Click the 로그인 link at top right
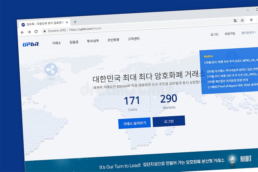258x172 pixels. pyautogui.click(x=214, y=34)
